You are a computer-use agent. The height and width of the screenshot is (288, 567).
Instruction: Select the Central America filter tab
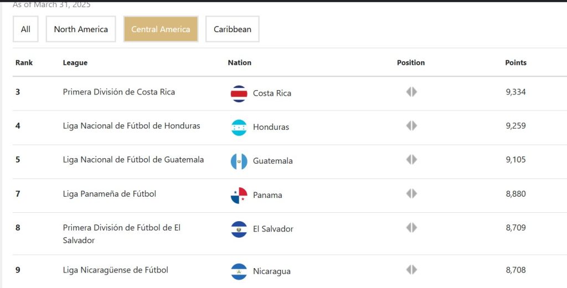click(161, 29)
